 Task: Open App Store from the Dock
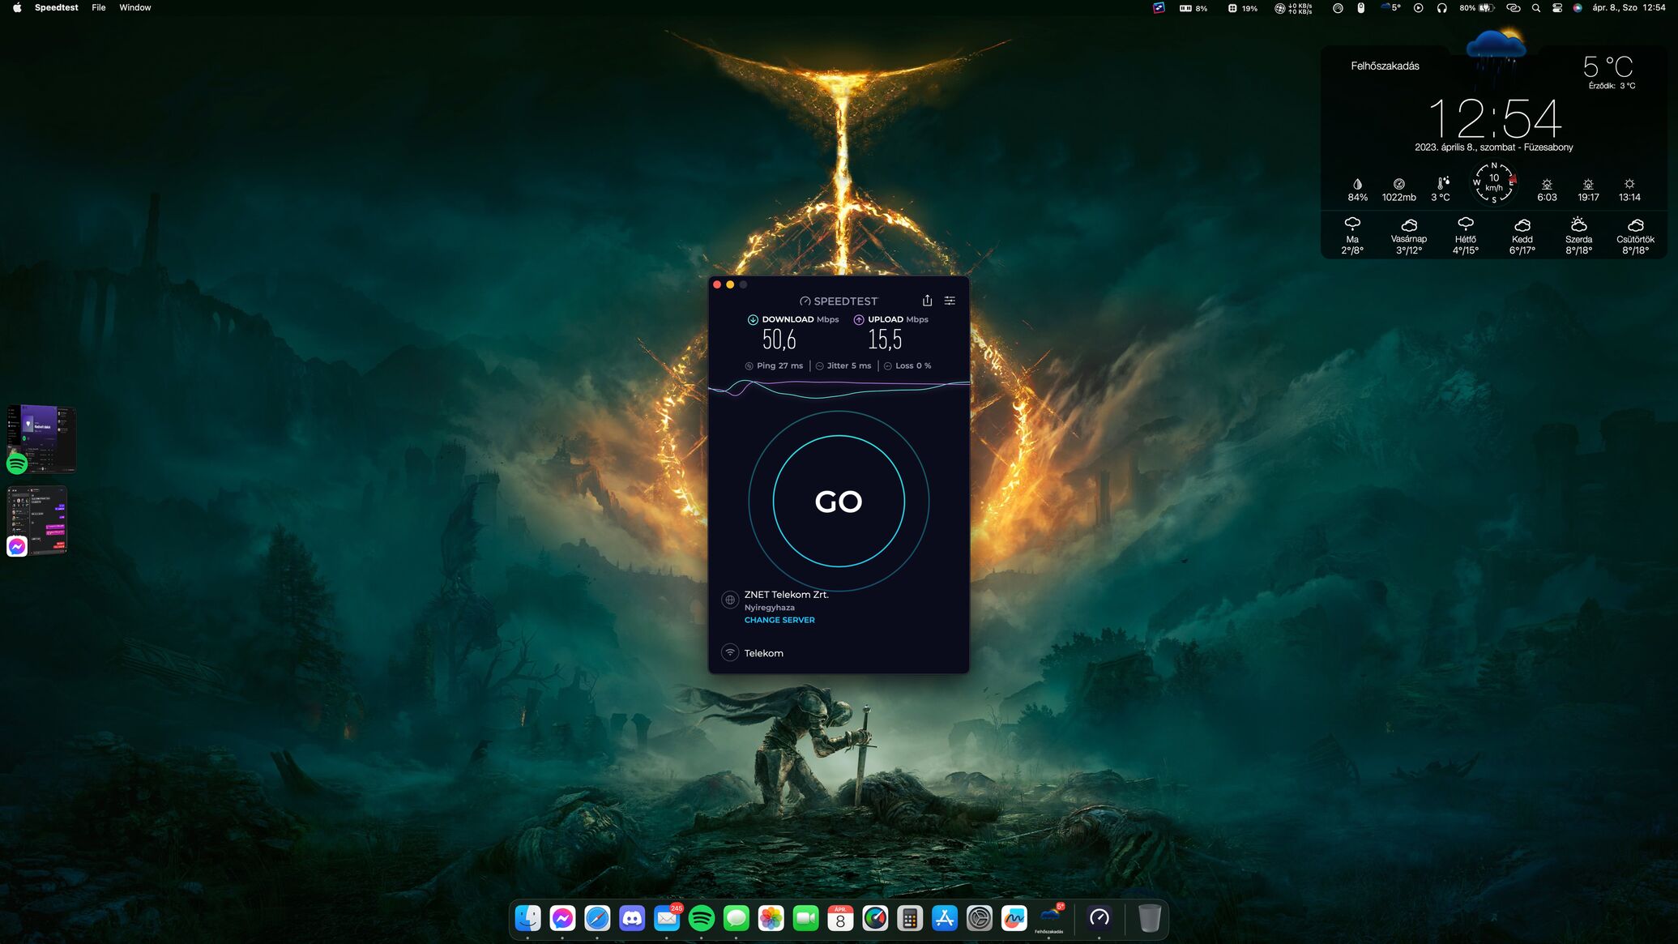coord(945,918)
